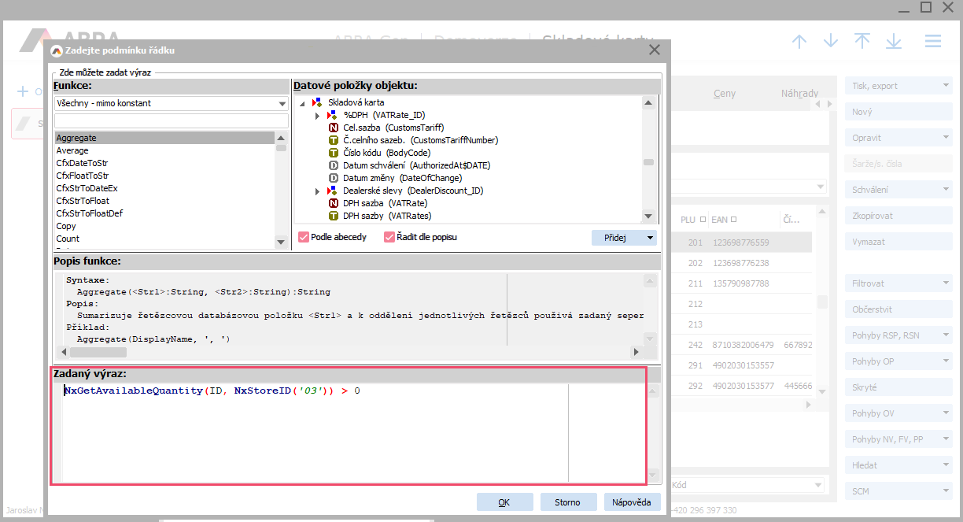Select CfxStrToDateEx in the function list
Viewport: 963px width, 522px height.
click(x=164, y=188)
